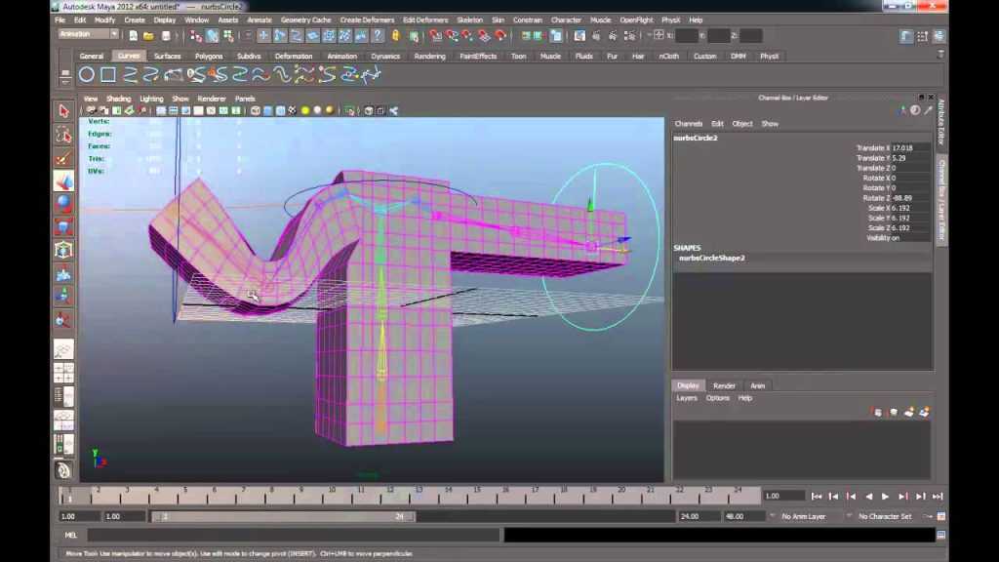Select nurbsCircleShape2 under SHAPES
Image resolution: width=999 pixels, height=562 pixels.
(711, 258)
